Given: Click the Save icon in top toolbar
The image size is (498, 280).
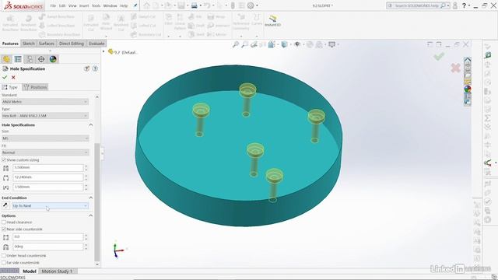Looking at the screenshot, I should coord(181,5).
